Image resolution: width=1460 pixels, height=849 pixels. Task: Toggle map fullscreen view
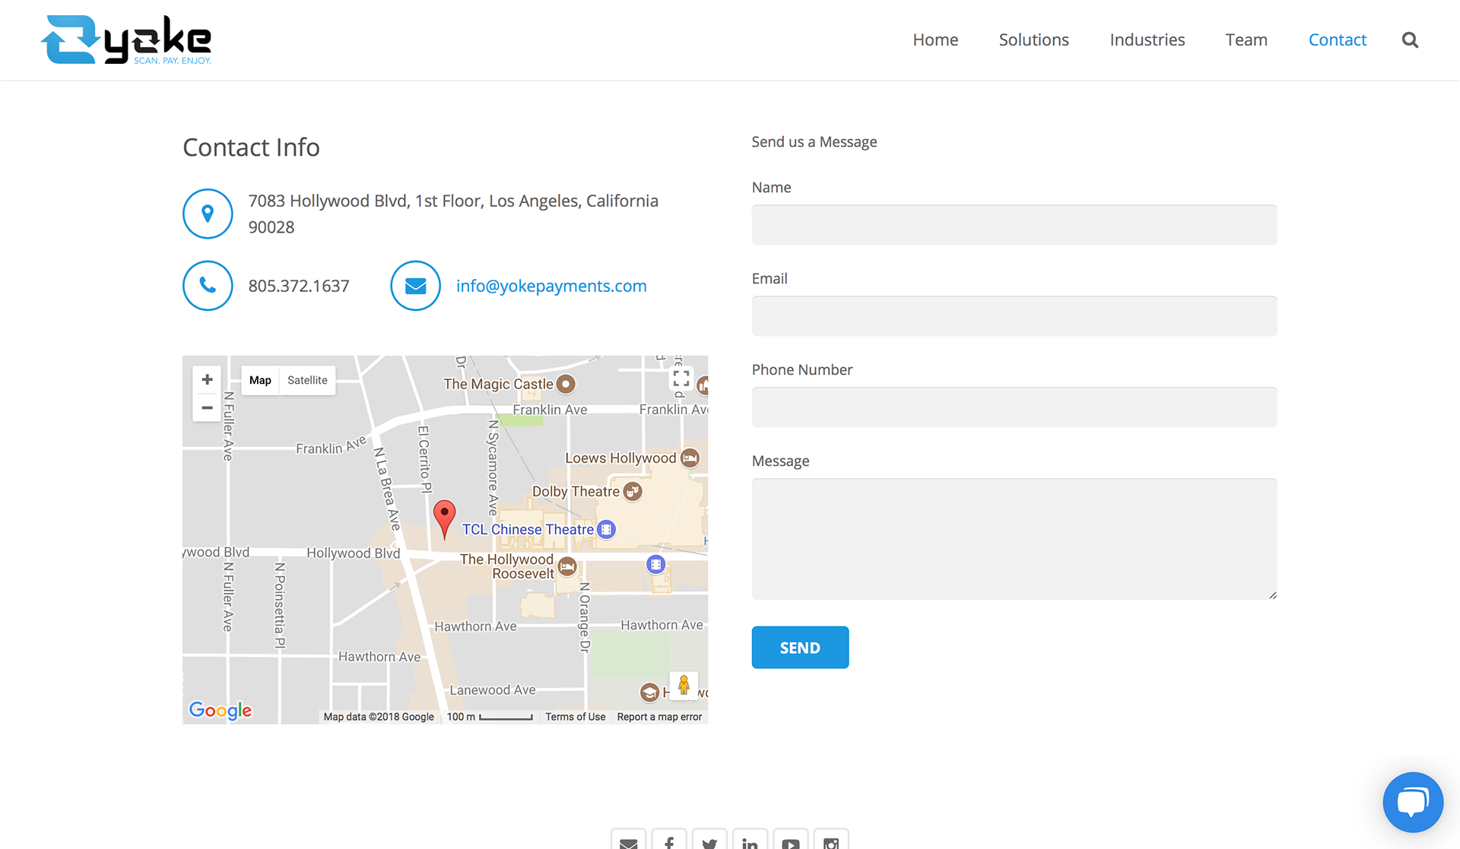(681, 379)
